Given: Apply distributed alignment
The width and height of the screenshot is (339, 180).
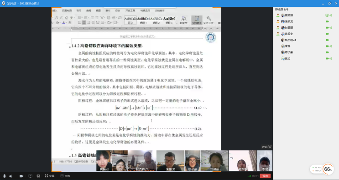Looking at the screenshot, I should [x=98, y=22].
